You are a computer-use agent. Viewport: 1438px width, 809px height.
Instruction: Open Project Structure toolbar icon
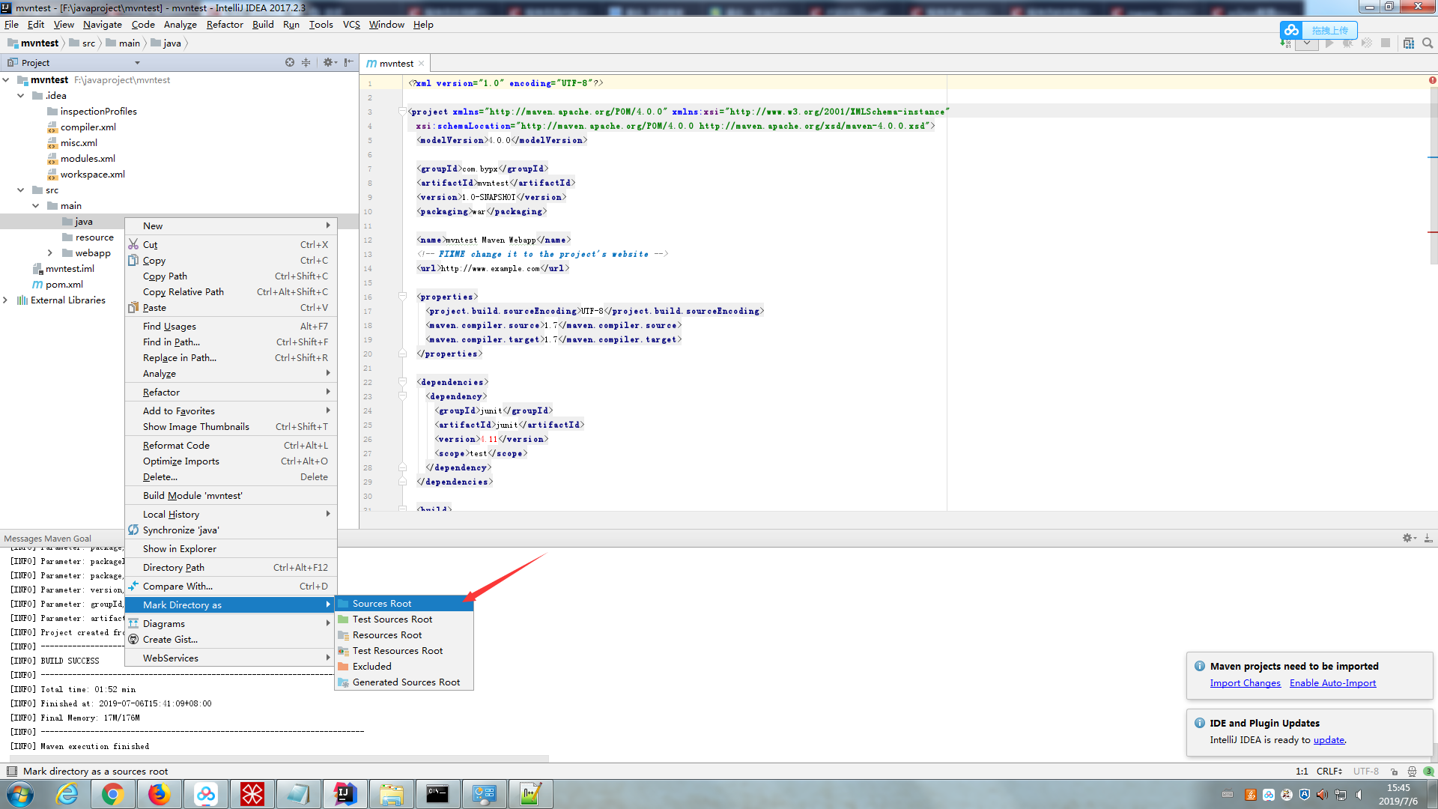click(x=1409, y=43)
